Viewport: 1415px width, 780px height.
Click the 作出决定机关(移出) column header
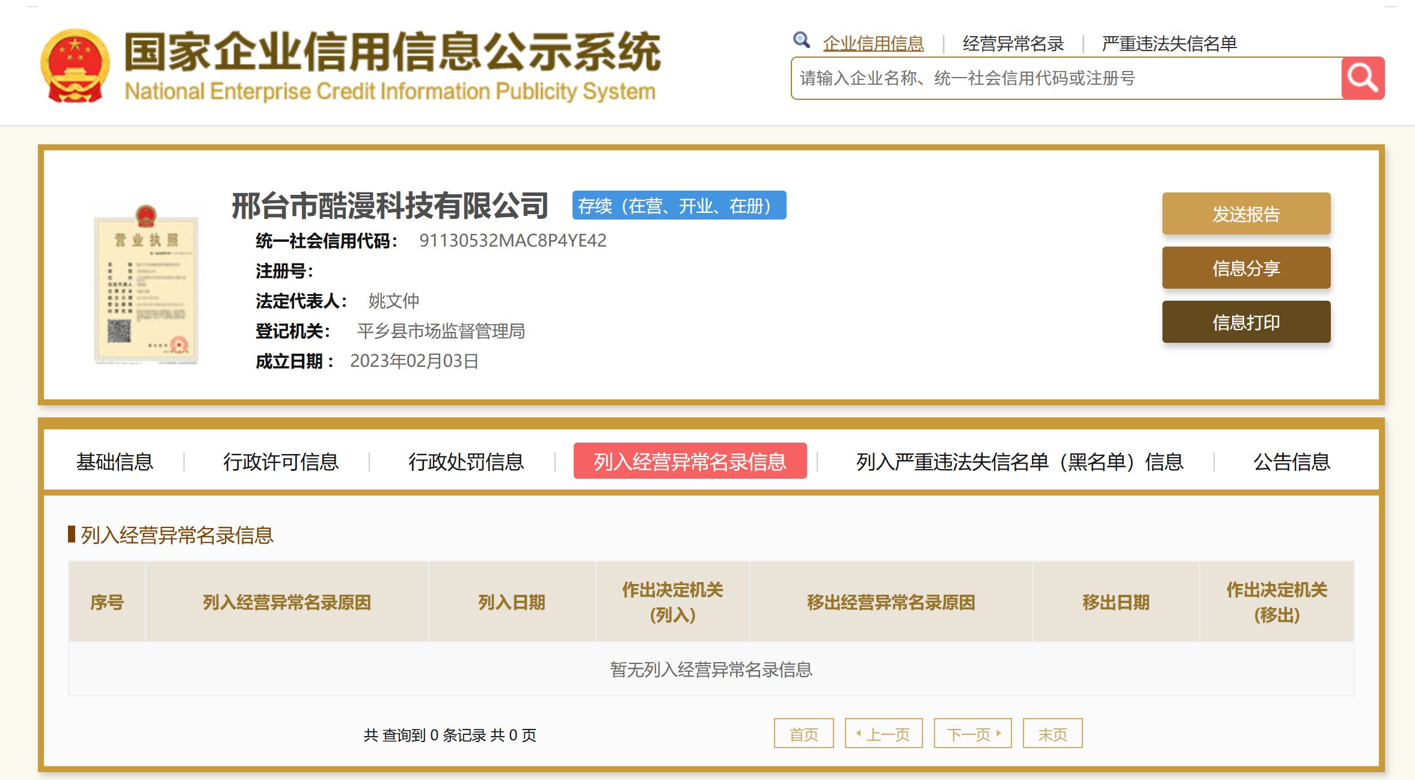tap(1277, 602)
